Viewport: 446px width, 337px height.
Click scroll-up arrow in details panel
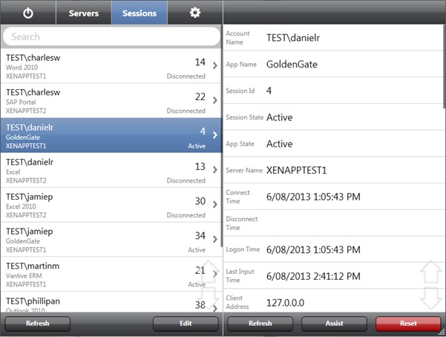[430, 272]
